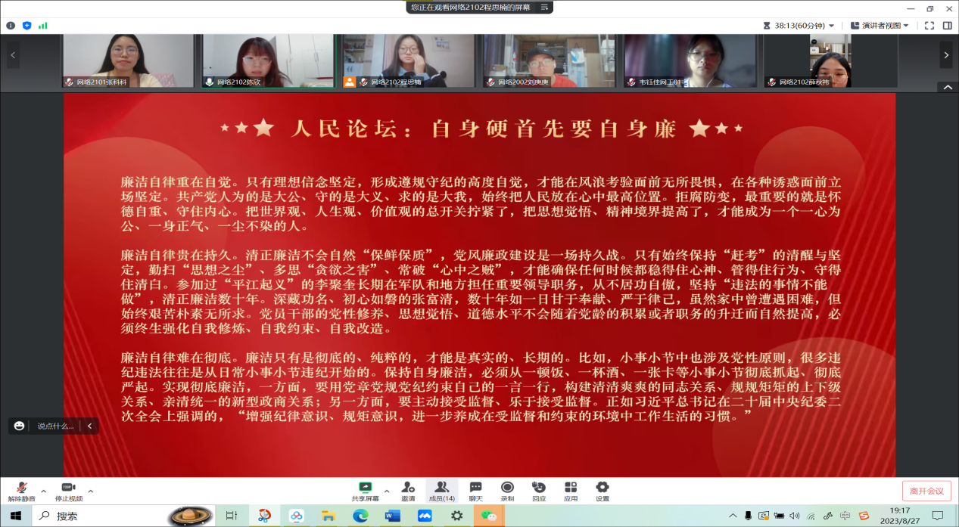
Task: Open the 应用 apps panel
Action: (571, 491)
